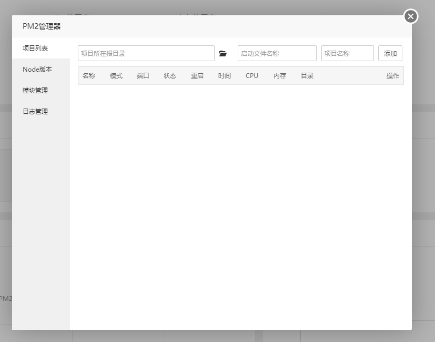
Task: Click the 状态 column header
Action: coord(170,75)
